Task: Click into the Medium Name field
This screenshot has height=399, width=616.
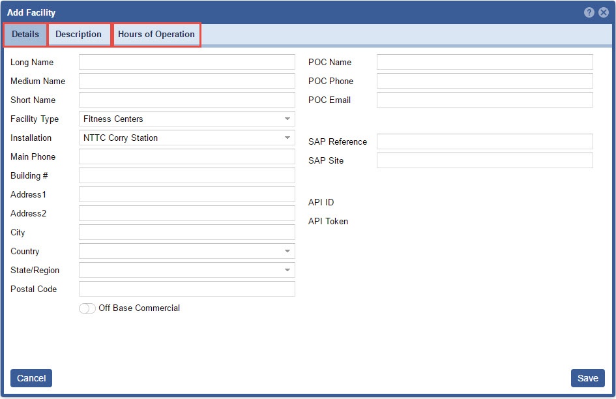Action: [x=186, y=81]
